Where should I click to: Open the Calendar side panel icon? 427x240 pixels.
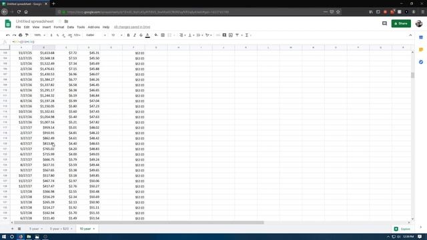(421, 37)
